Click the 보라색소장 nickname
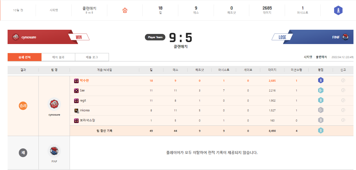Image resolution: width=356 pixels, height=170 pixels. tap(87, 120)
